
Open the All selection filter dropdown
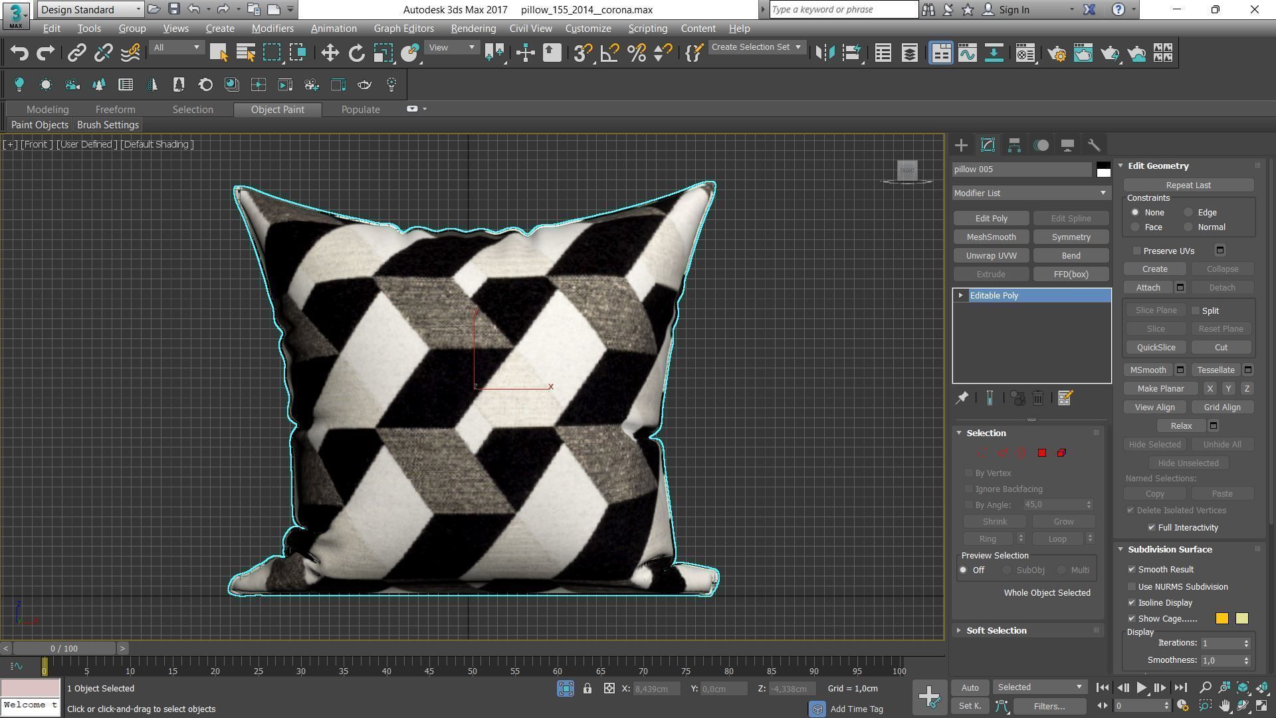(x=176, y=47)
